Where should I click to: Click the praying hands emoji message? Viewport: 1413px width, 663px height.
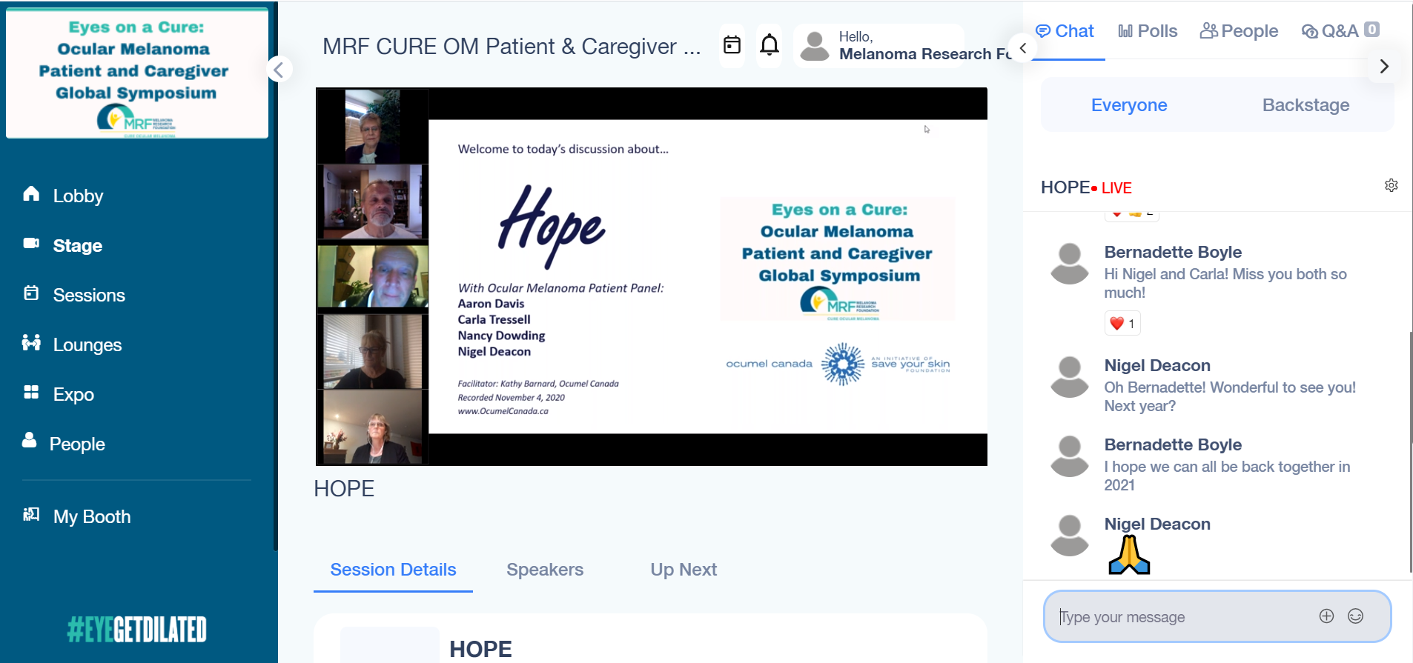click(x=1129, y=556)
